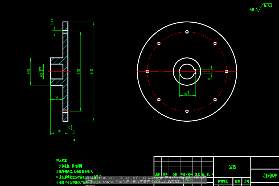Select the 内胆链接 part name
Viewport: 279px width, 186px height.
270,176
